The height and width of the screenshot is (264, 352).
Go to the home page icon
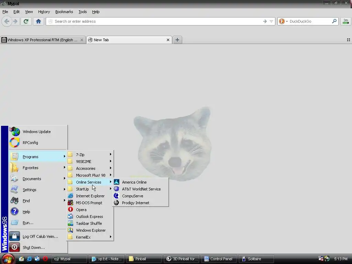[38, 21]
